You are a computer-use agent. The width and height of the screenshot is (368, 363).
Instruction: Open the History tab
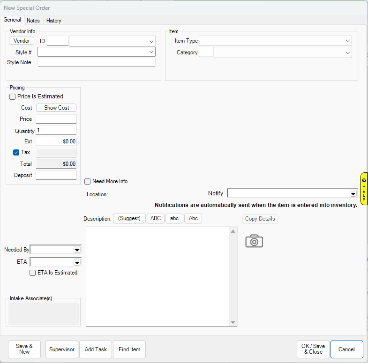(53, 21)
